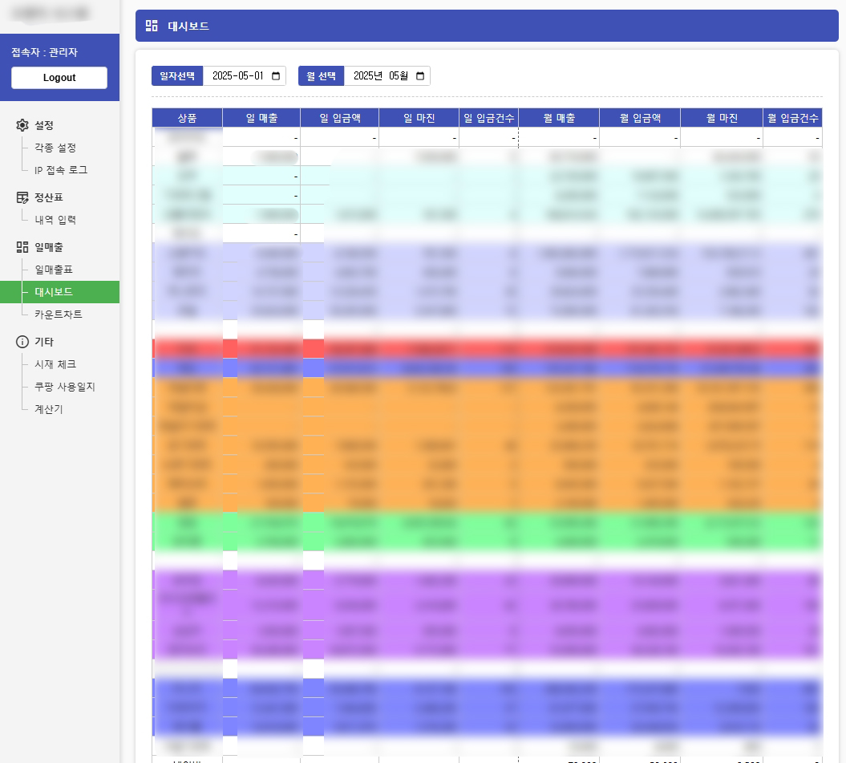Navigate to 카운트차트 page
846x763 pixels.
point(59,315)
